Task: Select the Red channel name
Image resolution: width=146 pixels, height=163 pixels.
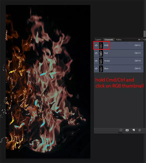Action: (x=106, y=53)
